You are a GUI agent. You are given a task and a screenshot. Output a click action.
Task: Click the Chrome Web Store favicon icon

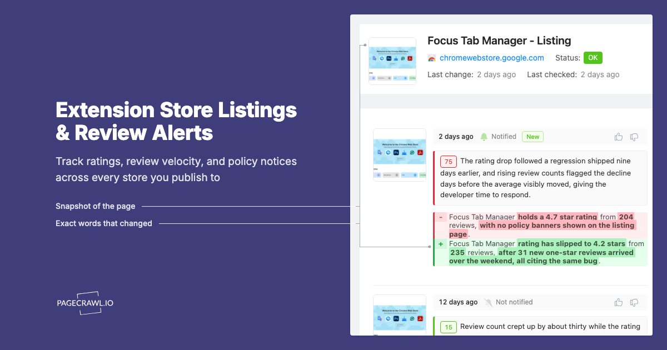click(x=432, y=58)
